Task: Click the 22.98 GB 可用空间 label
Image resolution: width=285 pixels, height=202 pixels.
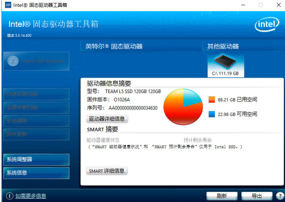Action: click(238, 114)
